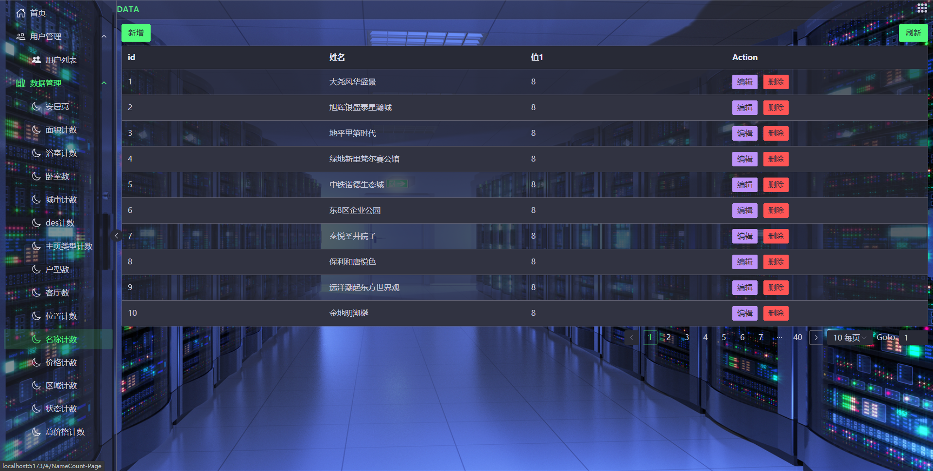
Task: Delete the 保利和唐悦色 row
Action: click(x=776, y=262)
